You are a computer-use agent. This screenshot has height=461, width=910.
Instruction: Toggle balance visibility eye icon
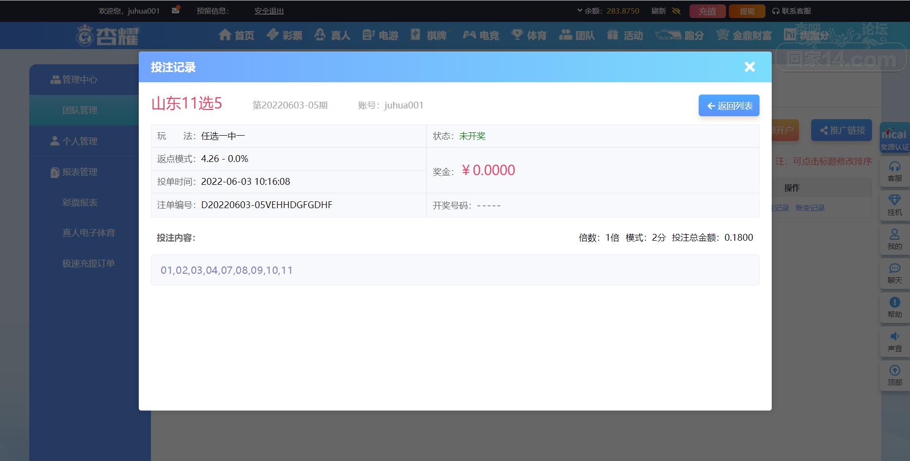[676, 11]
